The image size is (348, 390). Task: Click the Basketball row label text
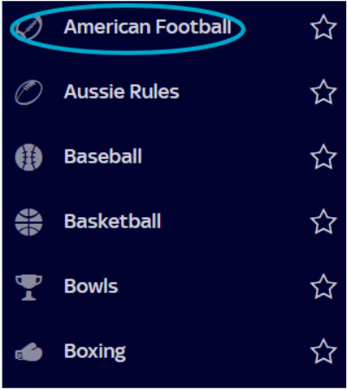pos(113,221)
